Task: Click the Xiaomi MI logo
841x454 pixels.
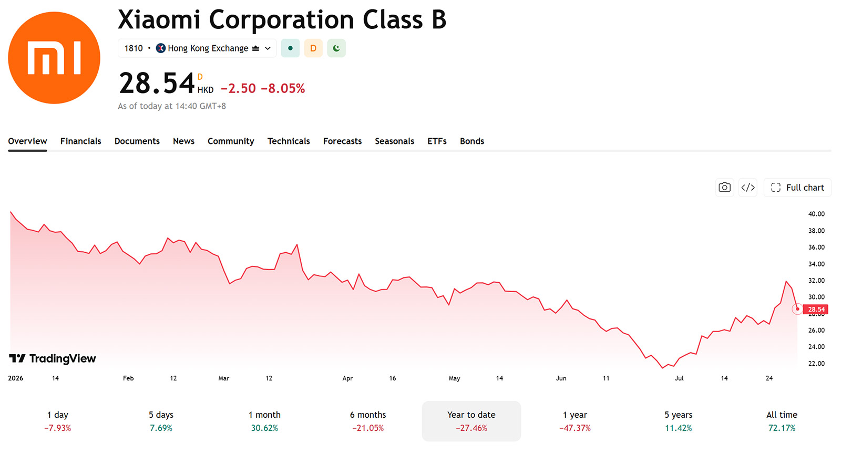Action: pos(54,58)
